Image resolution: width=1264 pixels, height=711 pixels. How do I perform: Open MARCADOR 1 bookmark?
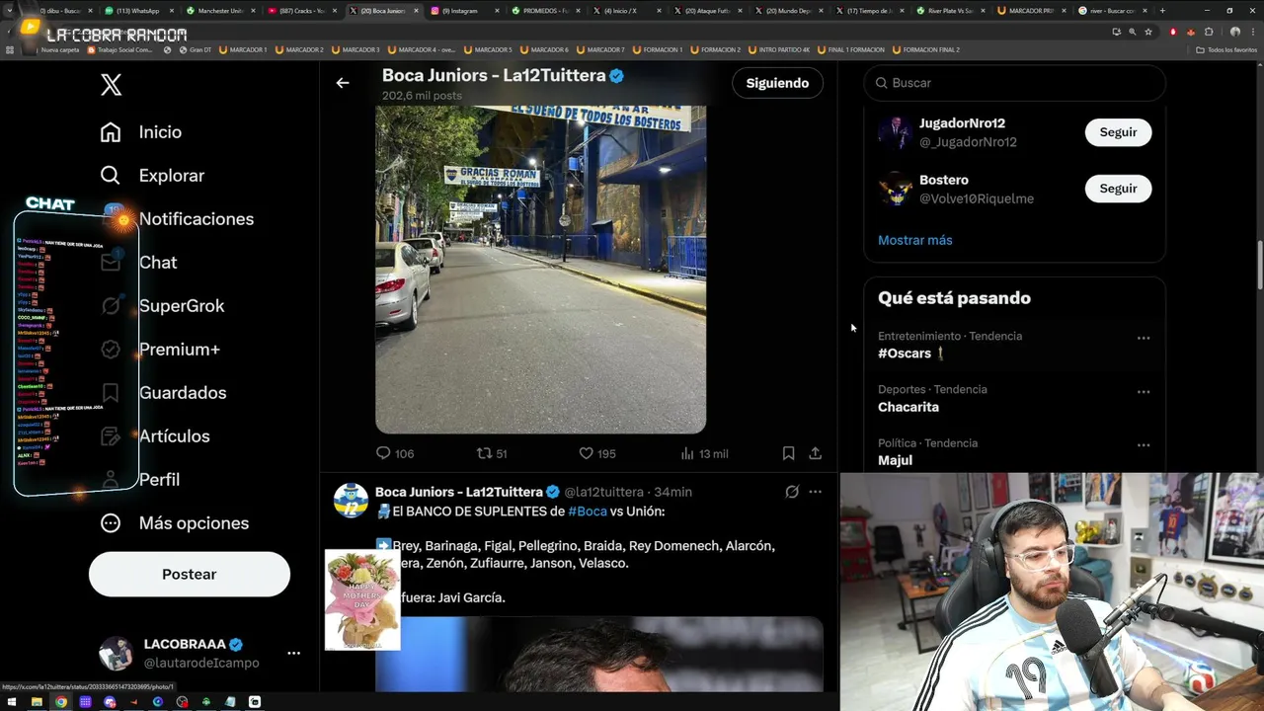(x=243, y=49)
